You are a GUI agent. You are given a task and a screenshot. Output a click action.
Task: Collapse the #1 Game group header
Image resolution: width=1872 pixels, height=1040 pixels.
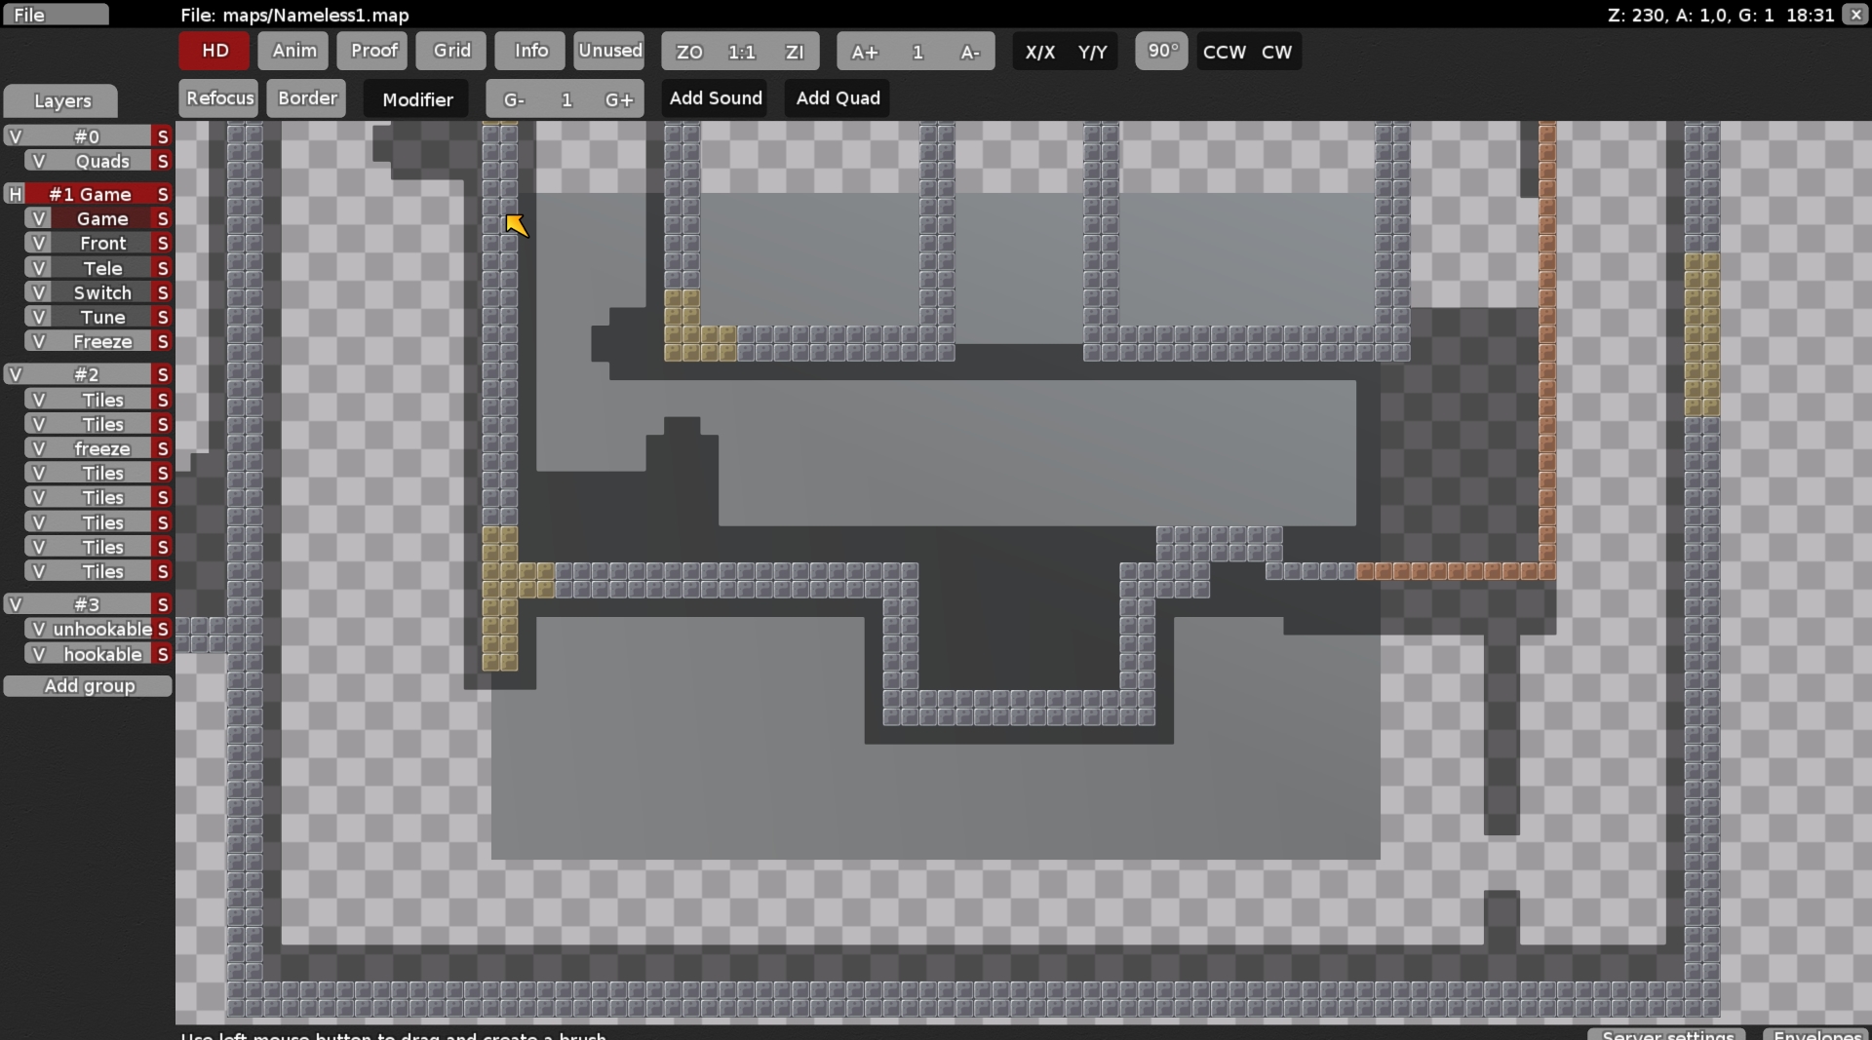tap(15, 194)
